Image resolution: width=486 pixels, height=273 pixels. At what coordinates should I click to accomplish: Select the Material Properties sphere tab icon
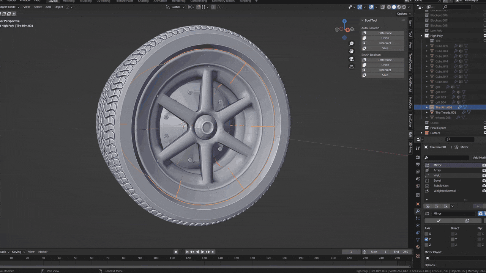point(418,247)
